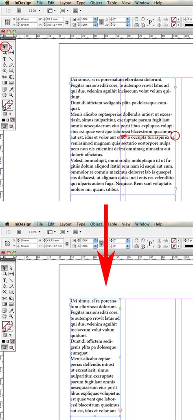The width and height of the screenshot is (193, 420).
Task: Toggle formatting affects text T in upper toolbox
Action: (x=10, y=114)
